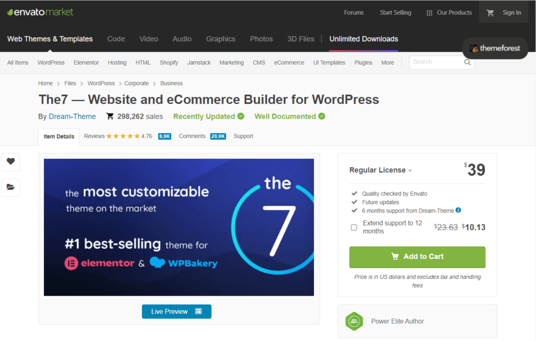Screen dimensions: 536x341
Task: Click the $39 price
Action: coord(475,170)
